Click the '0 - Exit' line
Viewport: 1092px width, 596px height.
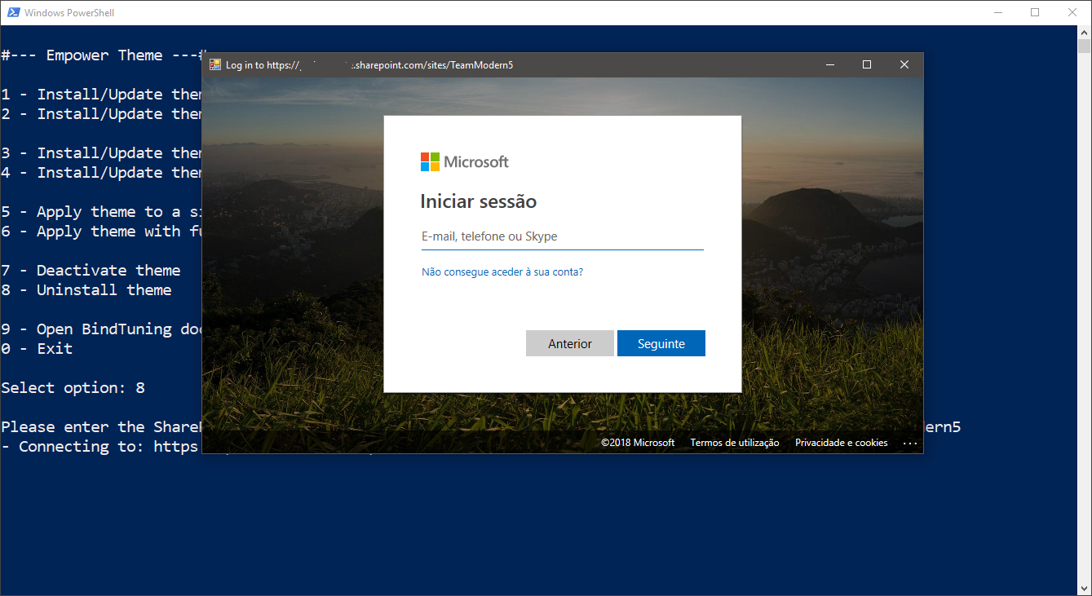tap(37, 348)
